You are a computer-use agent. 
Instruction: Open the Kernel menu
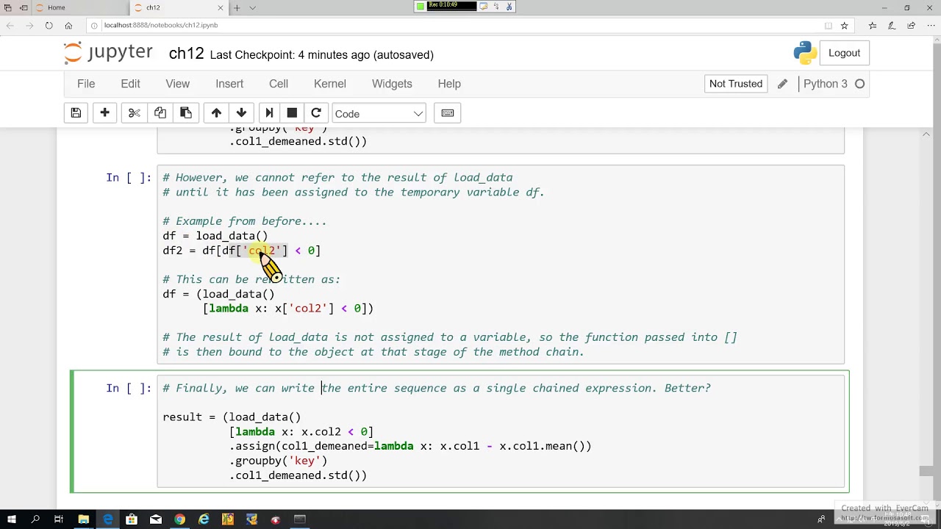click(x=330, y=84)
